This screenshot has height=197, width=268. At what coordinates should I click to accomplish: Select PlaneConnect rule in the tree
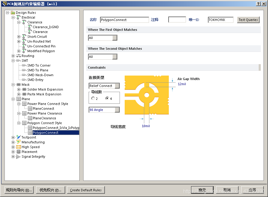pos(43,109)
